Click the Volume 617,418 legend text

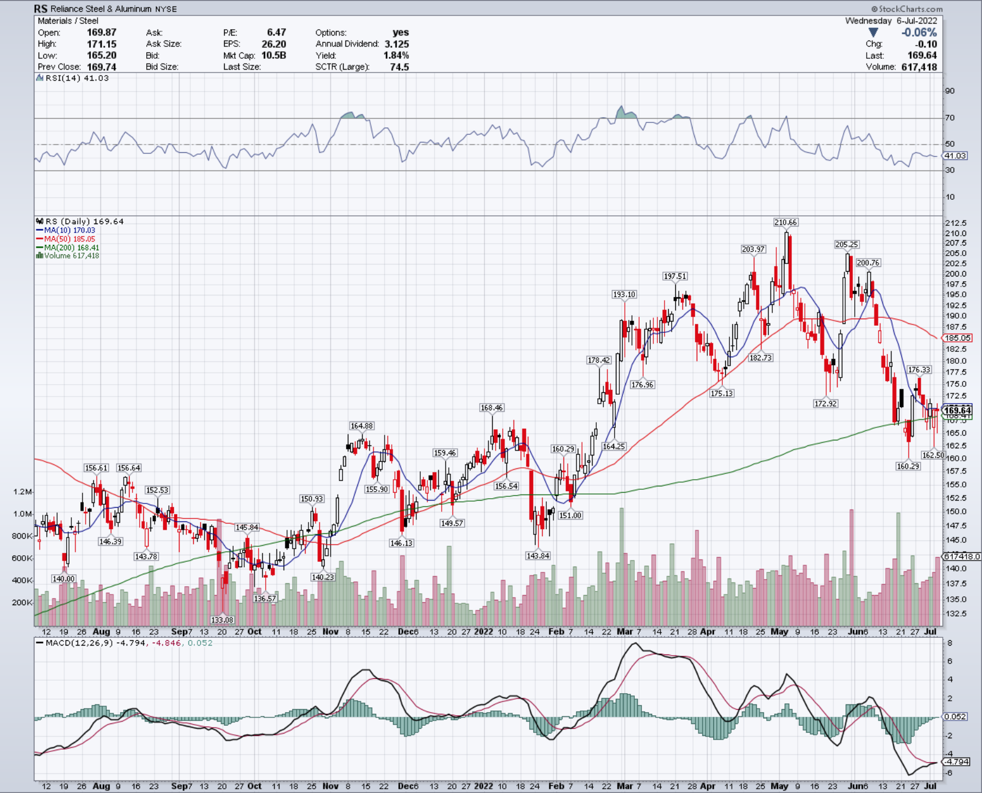pos(72,256)
